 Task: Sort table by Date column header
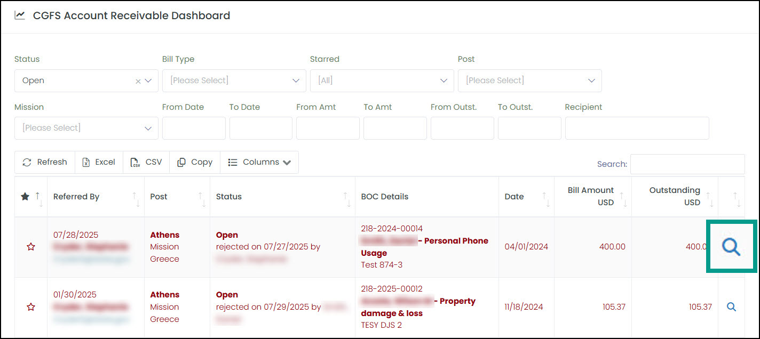[526, 197]
